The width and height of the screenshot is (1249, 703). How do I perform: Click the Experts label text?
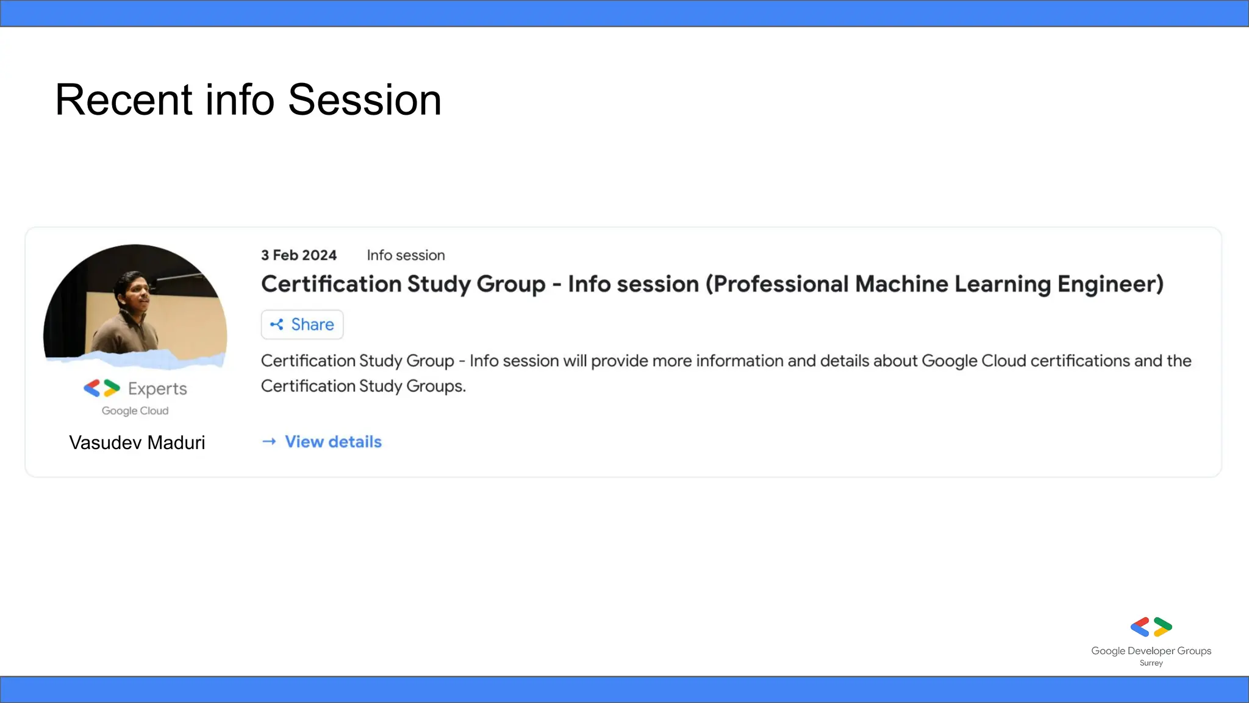click(157, 389)
